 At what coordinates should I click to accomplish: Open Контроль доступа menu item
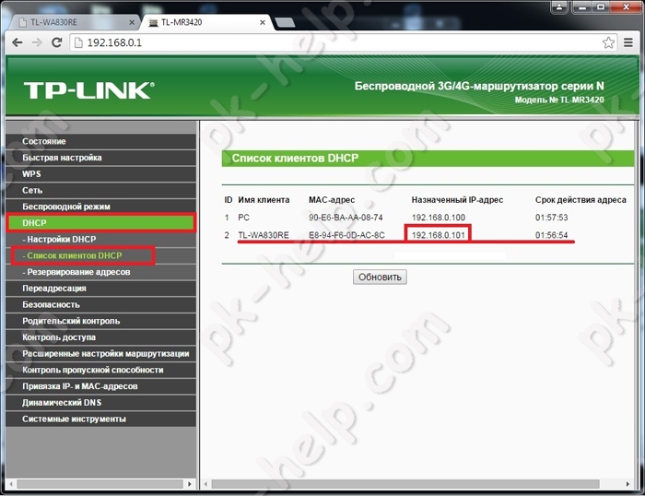(100, 337)
